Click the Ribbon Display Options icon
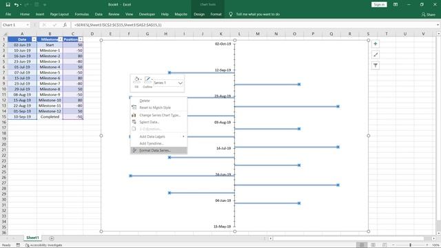This screenshot has height=248, width=441. point(396,5)
